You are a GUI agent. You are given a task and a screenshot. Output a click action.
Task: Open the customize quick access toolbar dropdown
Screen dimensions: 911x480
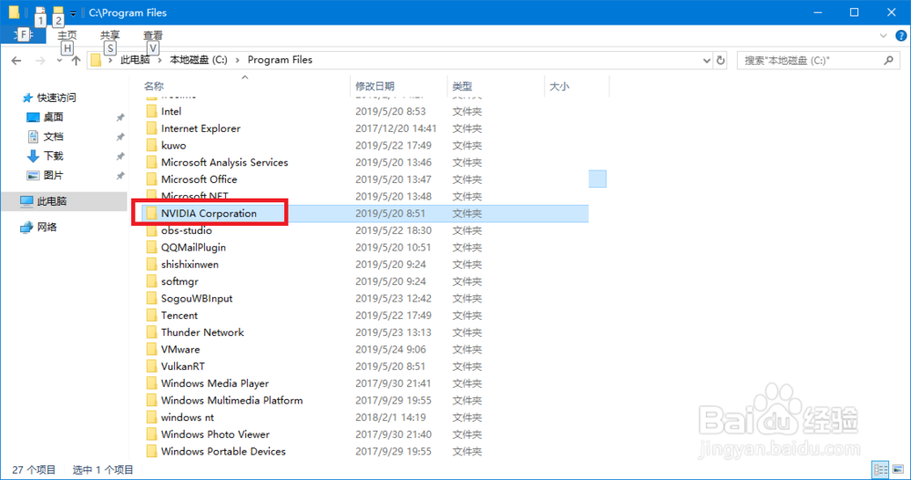pos(73,13)
